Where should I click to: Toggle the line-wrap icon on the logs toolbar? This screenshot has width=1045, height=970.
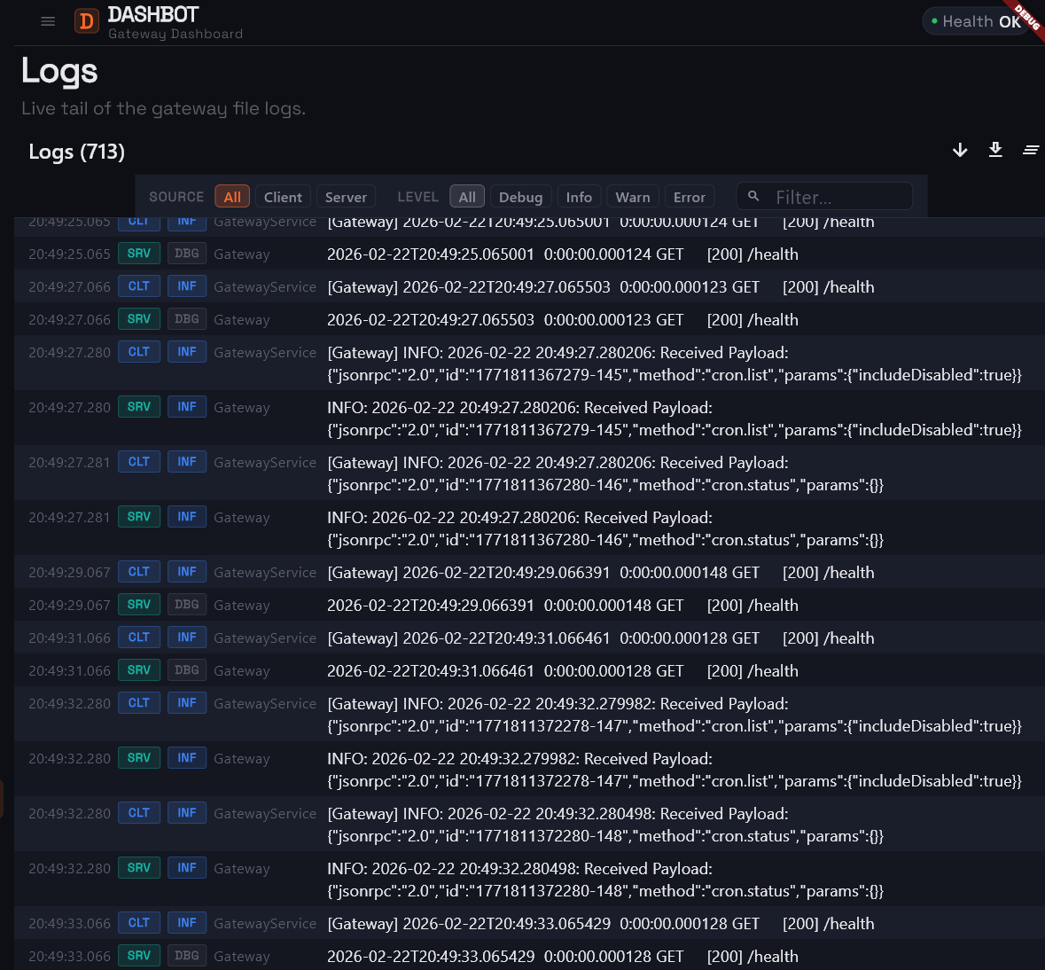click(x=1031, y=151)
